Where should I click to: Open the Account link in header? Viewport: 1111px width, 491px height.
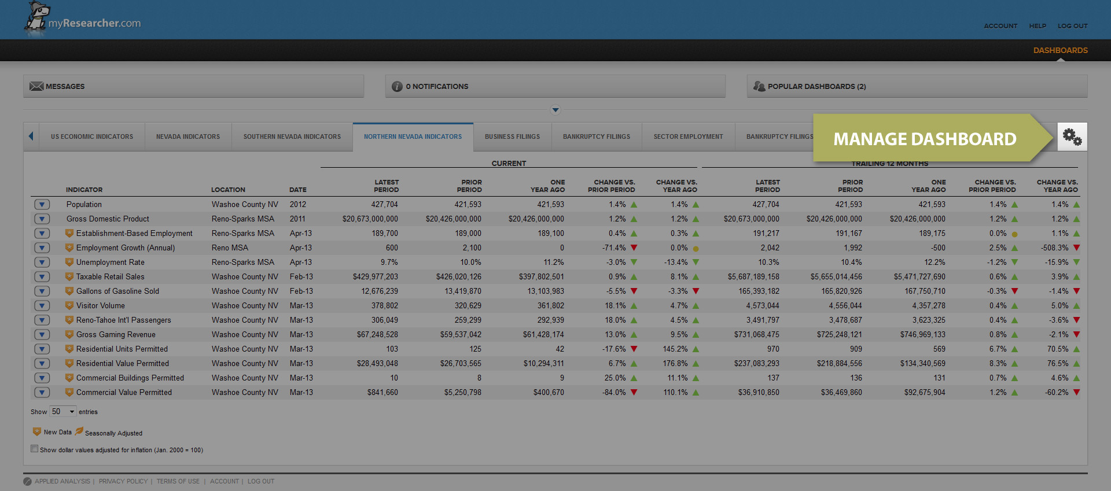[x=1000, y=26]
